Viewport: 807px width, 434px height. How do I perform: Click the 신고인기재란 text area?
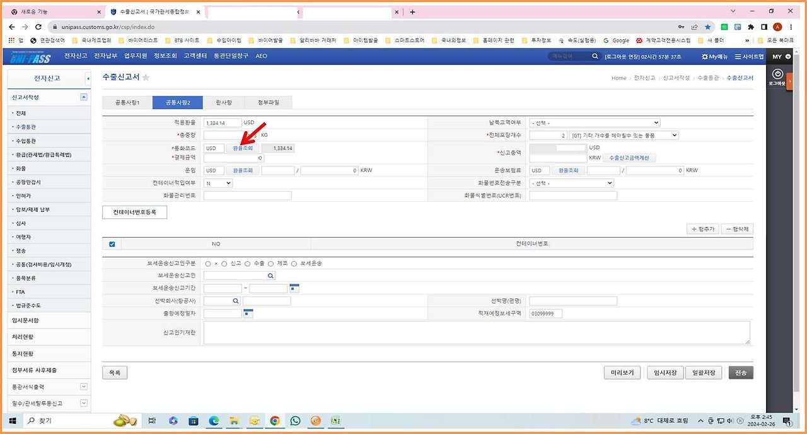pos(477,332)
